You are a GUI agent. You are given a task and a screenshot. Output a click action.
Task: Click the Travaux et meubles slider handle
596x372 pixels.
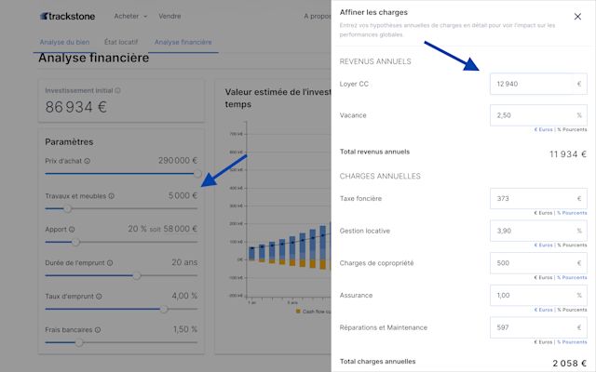(x=68, y=208)
